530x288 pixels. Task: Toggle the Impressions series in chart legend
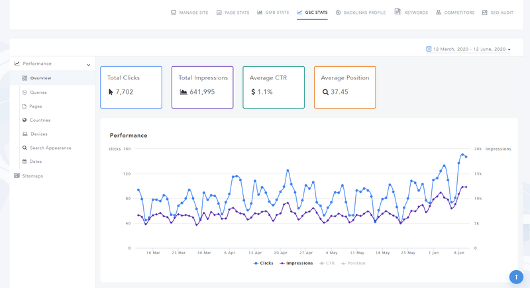(x=296, y=263)
